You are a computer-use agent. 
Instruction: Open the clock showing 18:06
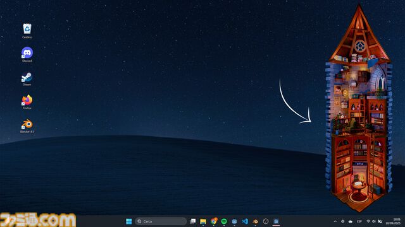[x=393, y=221]
